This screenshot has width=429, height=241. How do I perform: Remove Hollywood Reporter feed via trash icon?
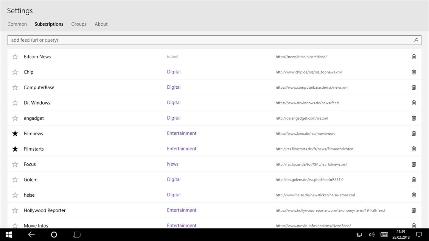414,210
